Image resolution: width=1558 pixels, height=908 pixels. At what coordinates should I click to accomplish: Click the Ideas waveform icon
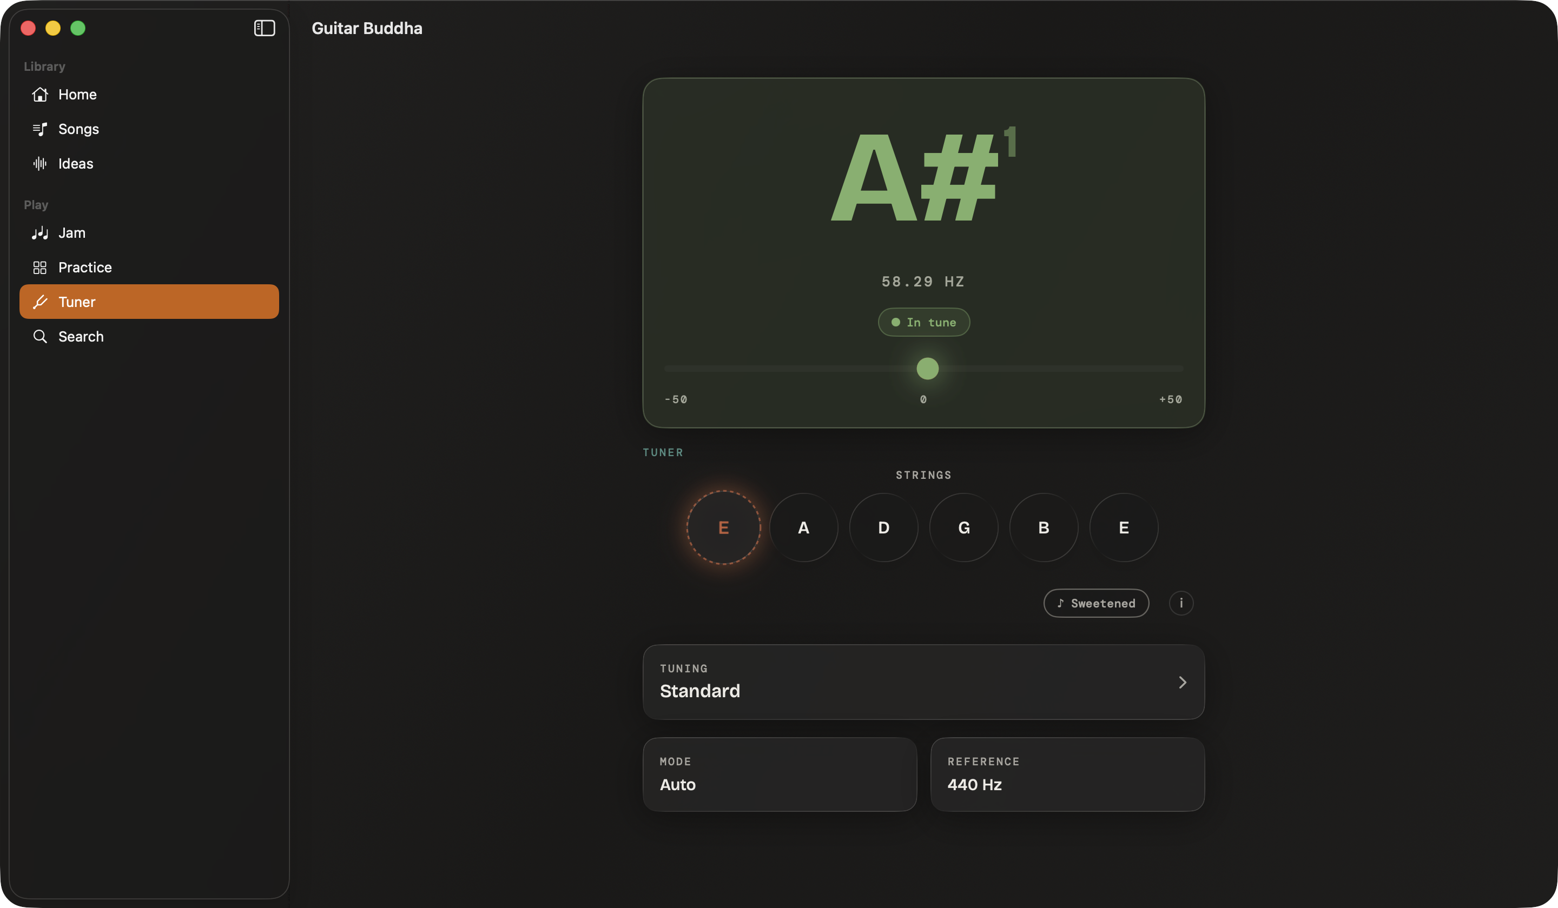coord(40,164)
